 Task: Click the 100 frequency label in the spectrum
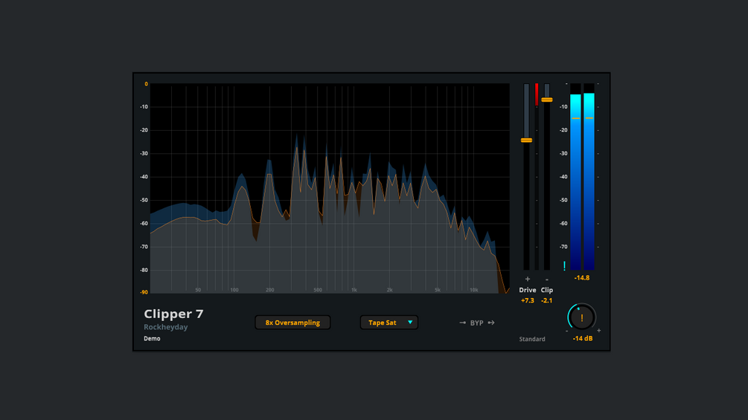(x=234, y=289)
